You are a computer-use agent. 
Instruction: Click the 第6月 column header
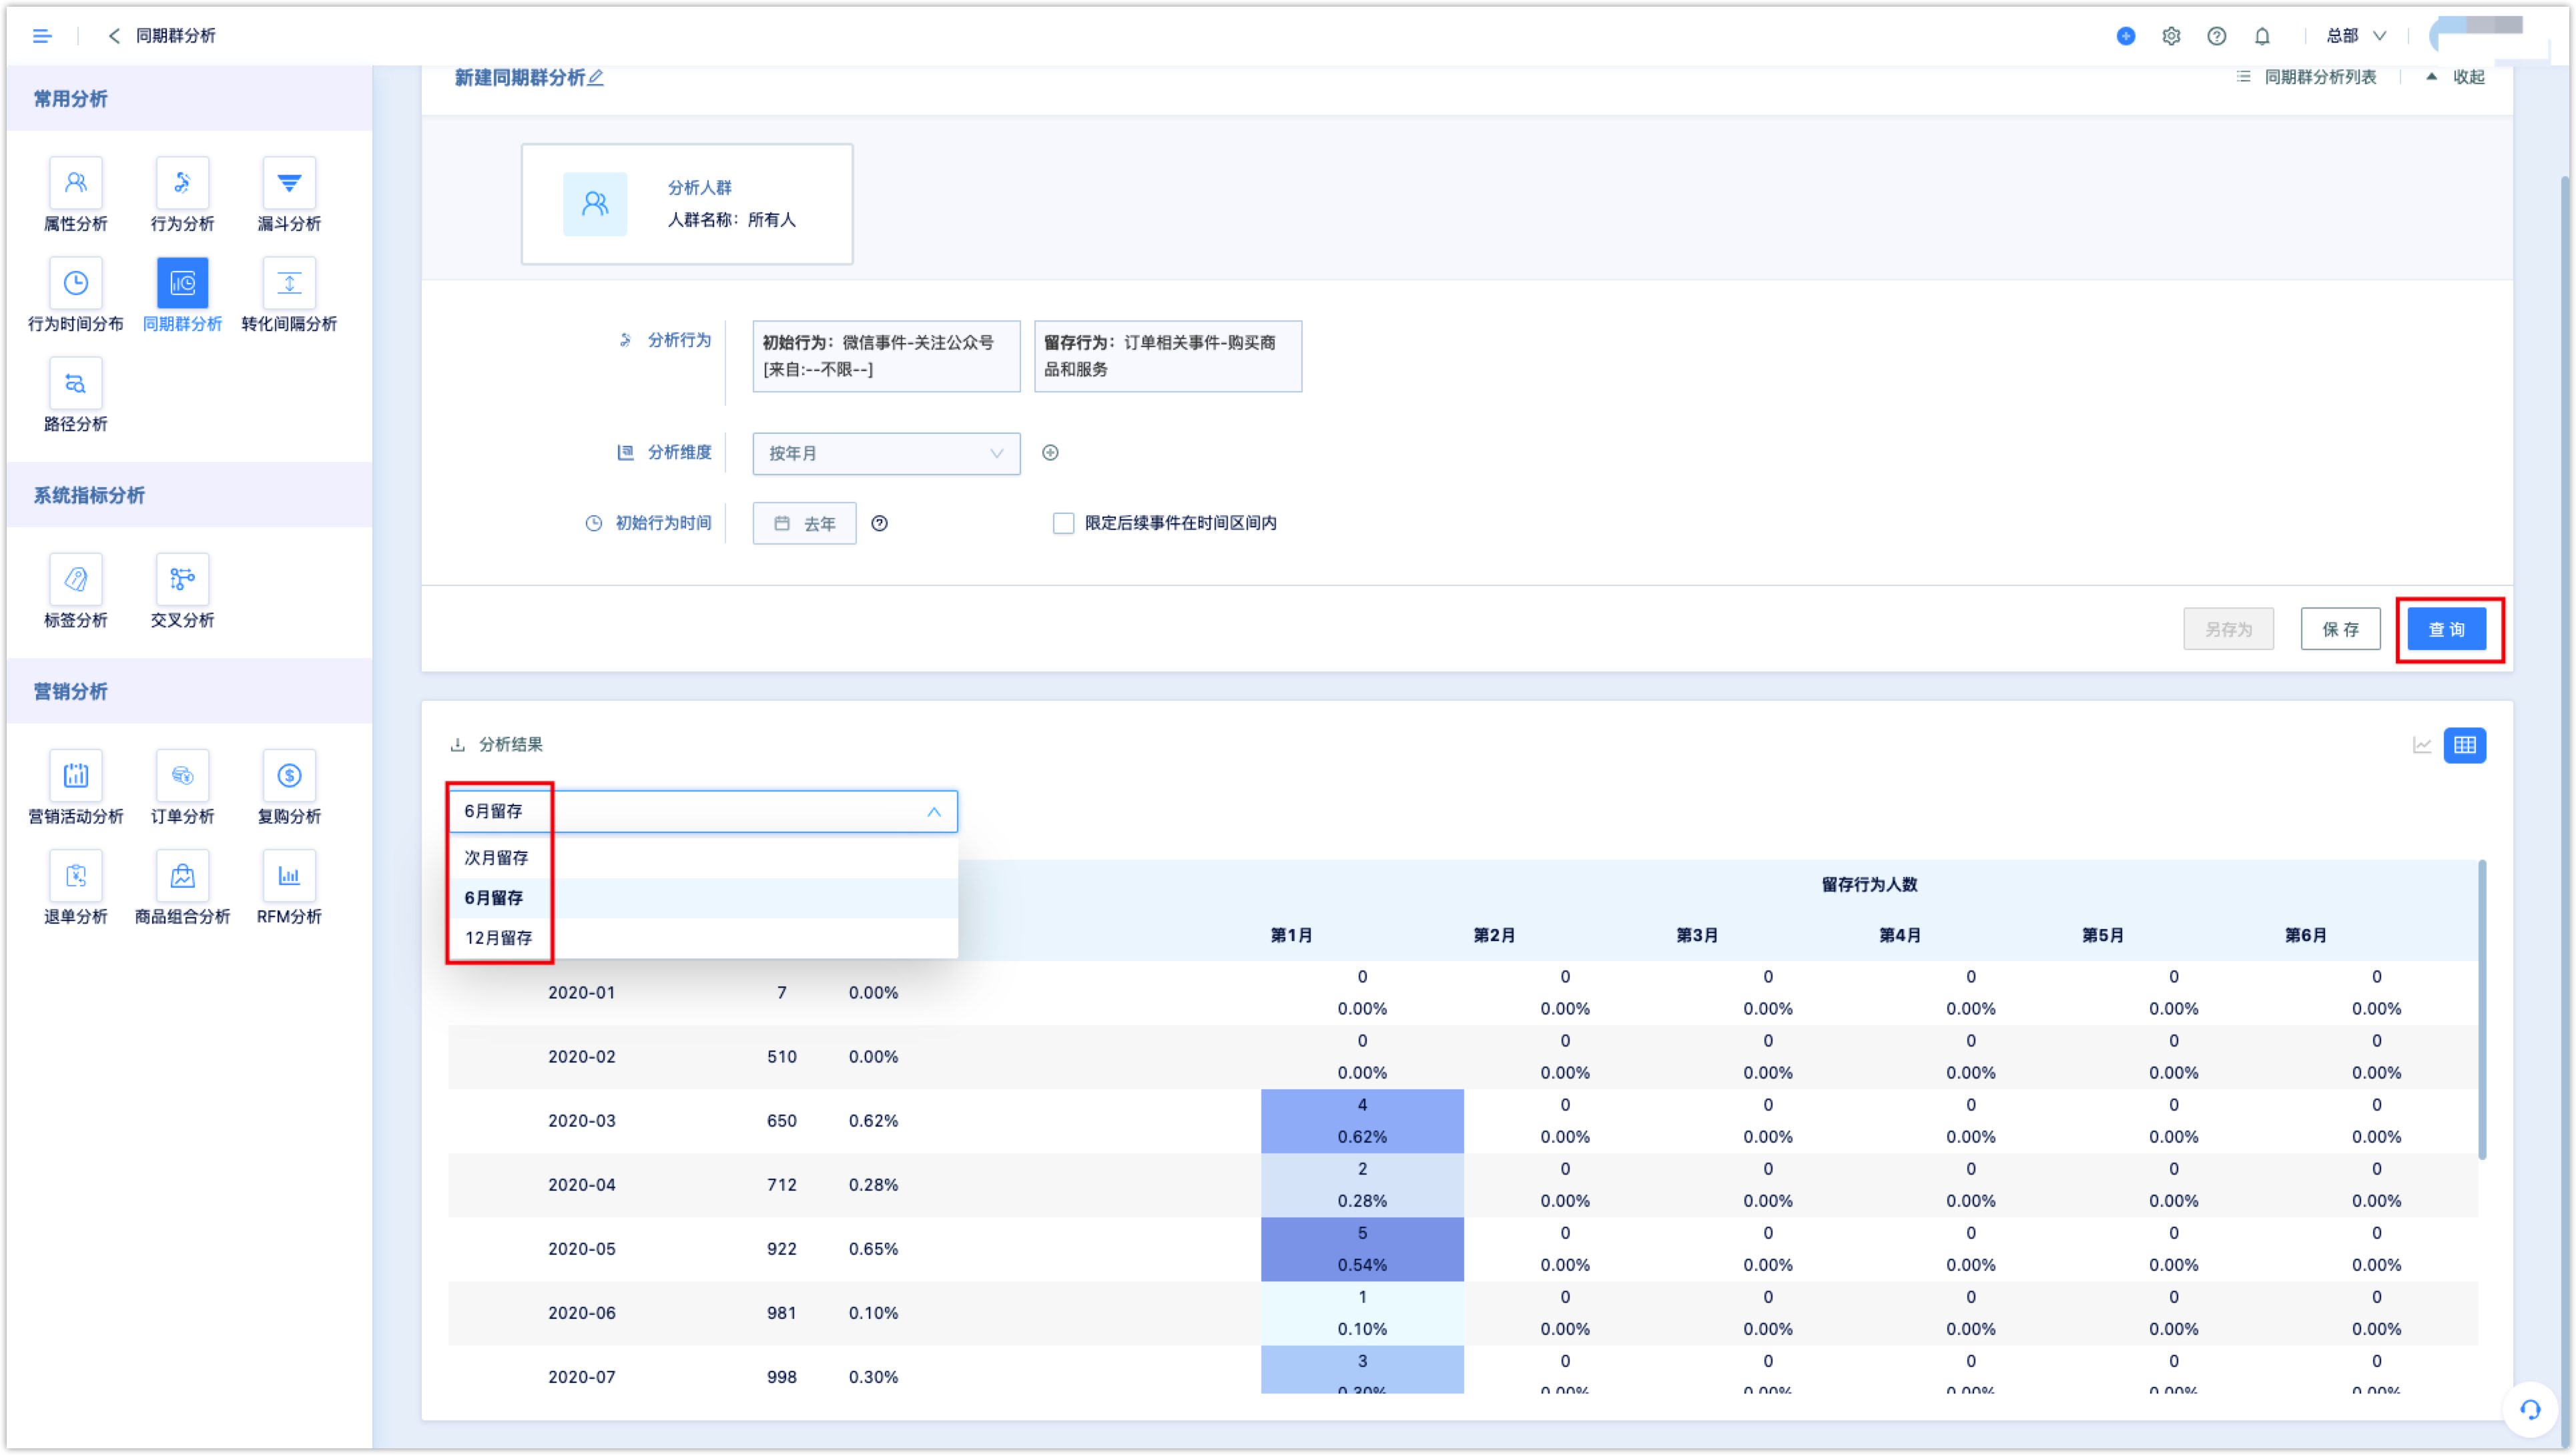click(x=2305, y=935)
